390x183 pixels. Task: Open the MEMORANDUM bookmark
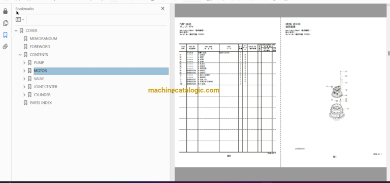coord(43,39)
